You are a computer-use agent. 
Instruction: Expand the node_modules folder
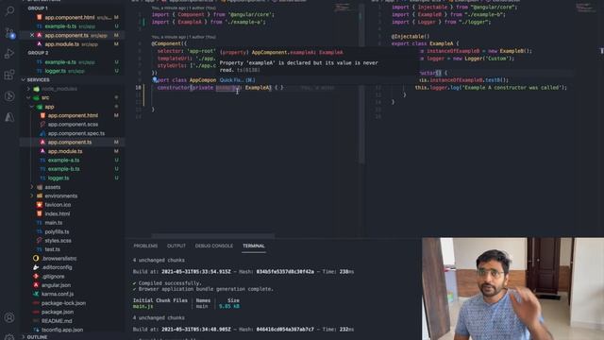pos(28,89)
